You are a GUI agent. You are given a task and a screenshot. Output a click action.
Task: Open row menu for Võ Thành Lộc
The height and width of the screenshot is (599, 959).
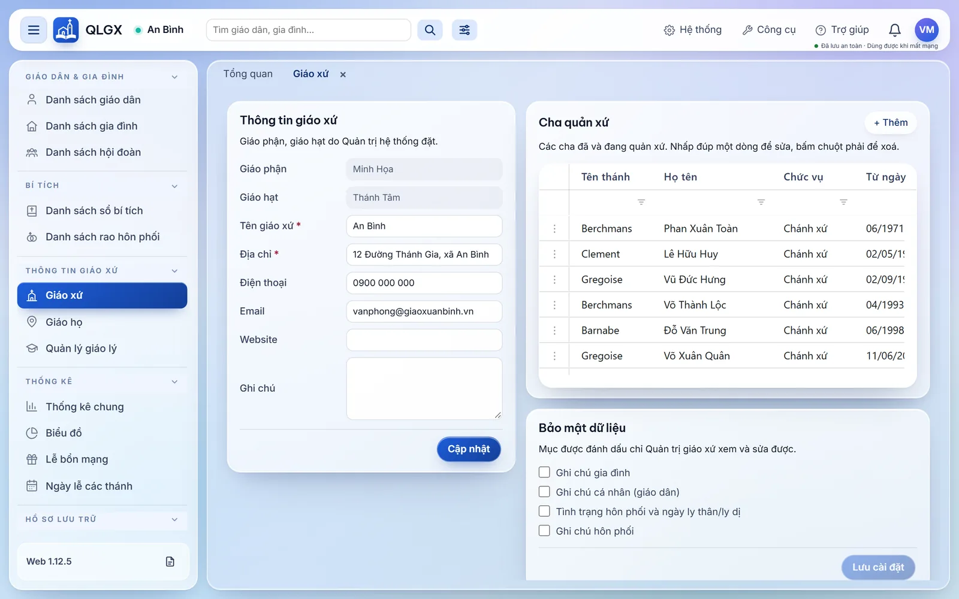pos(554,305)
